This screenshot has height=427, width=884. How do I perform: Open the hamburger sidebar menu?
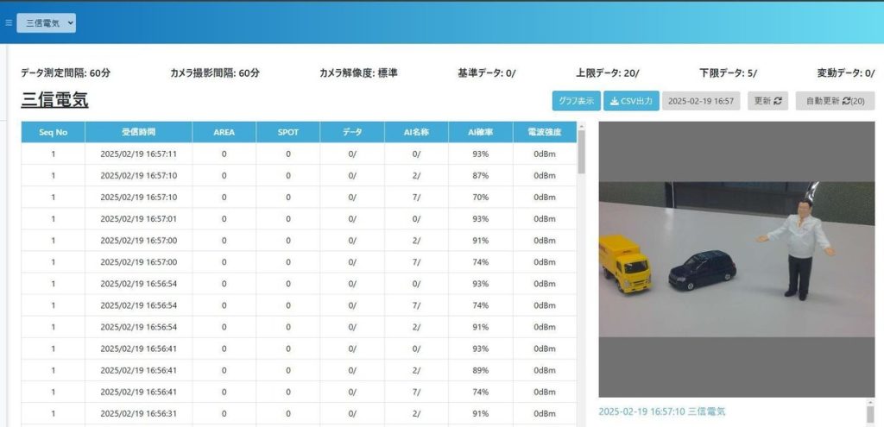point(9,23)
